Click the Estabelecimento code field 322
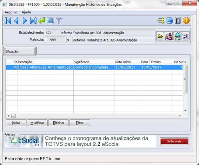The height and width of the screenshot is (165, 199). 52,33
